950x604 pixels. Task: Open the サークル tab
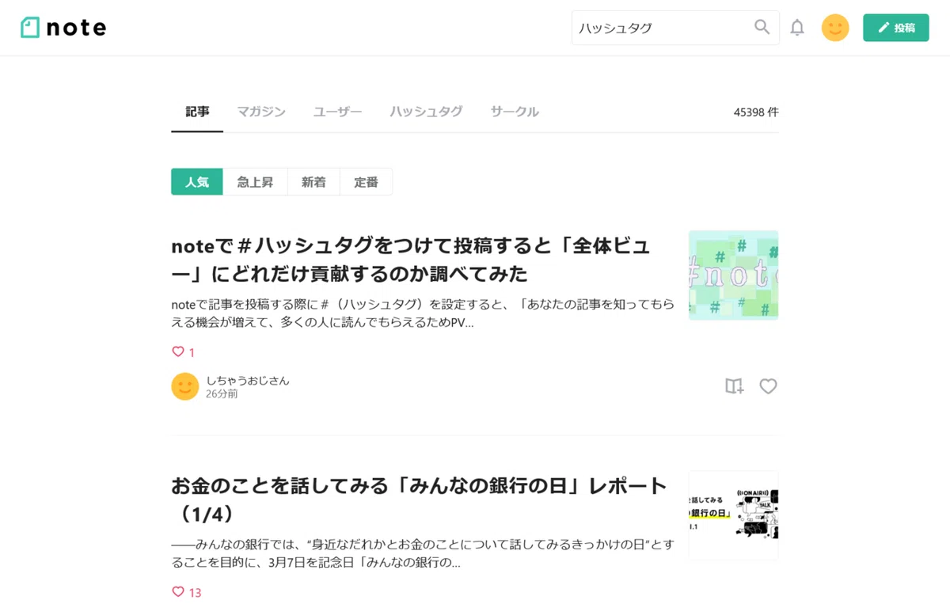coord(515,112)
